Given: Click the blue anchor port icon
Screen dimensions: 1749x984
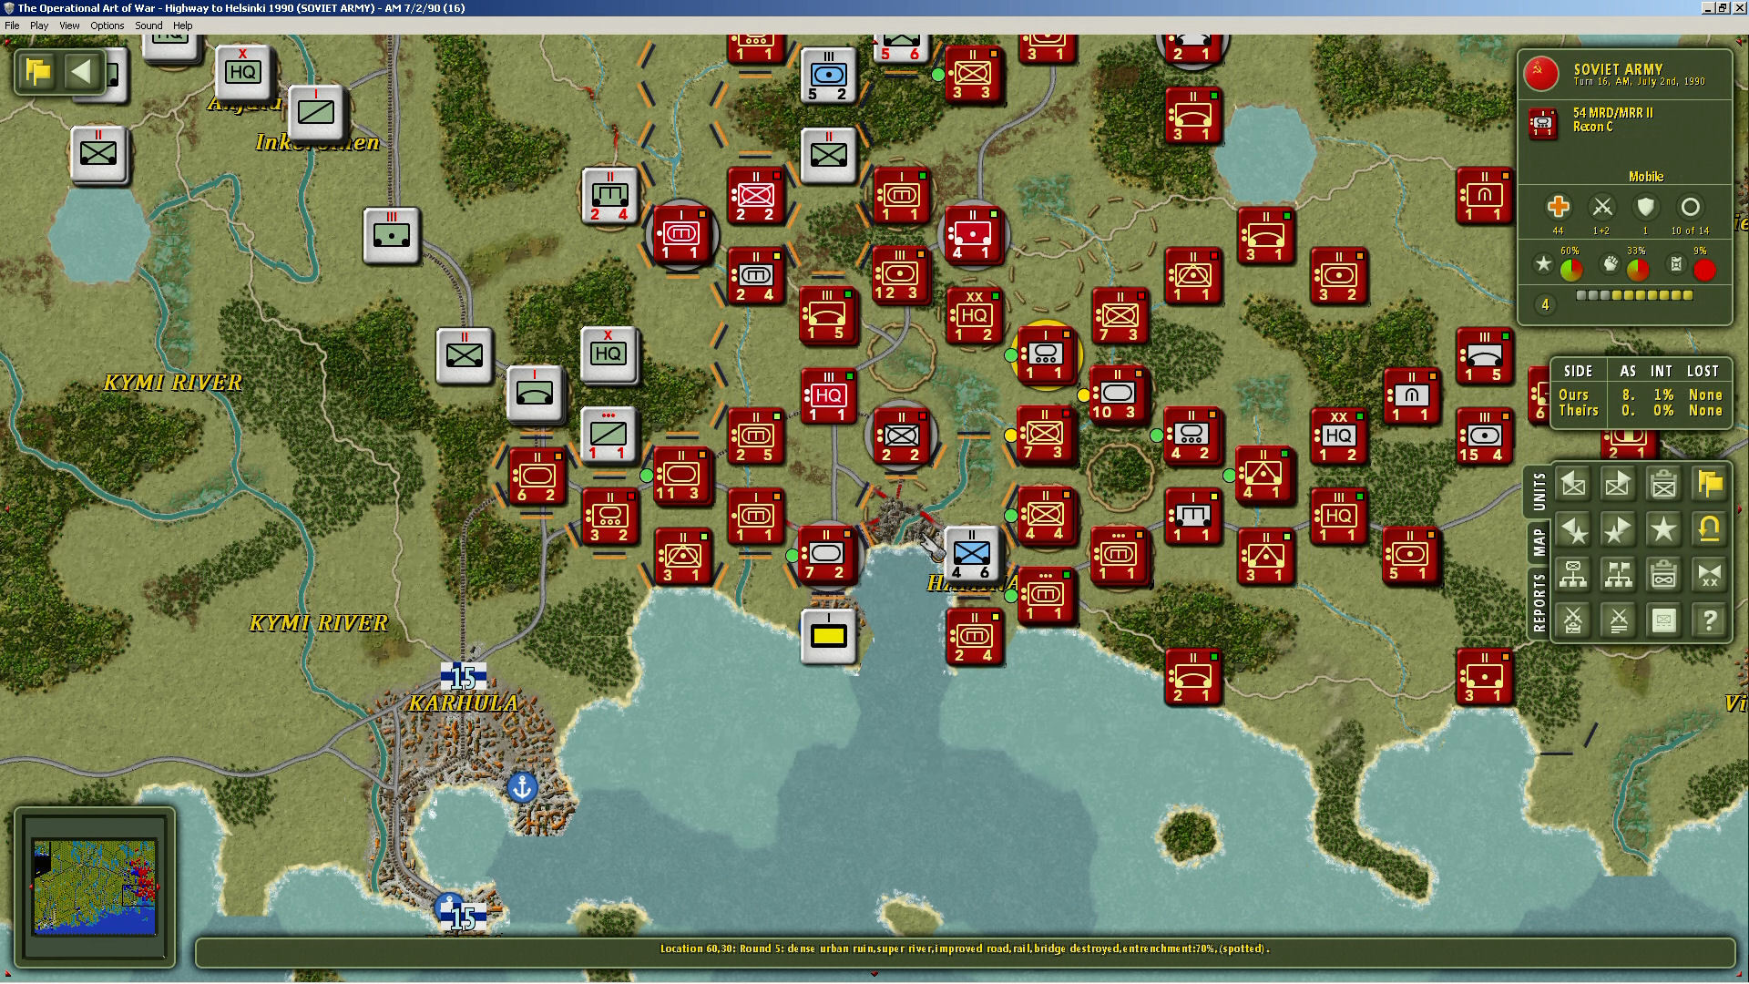Looking at the screenshot, I should click(522, 786).
